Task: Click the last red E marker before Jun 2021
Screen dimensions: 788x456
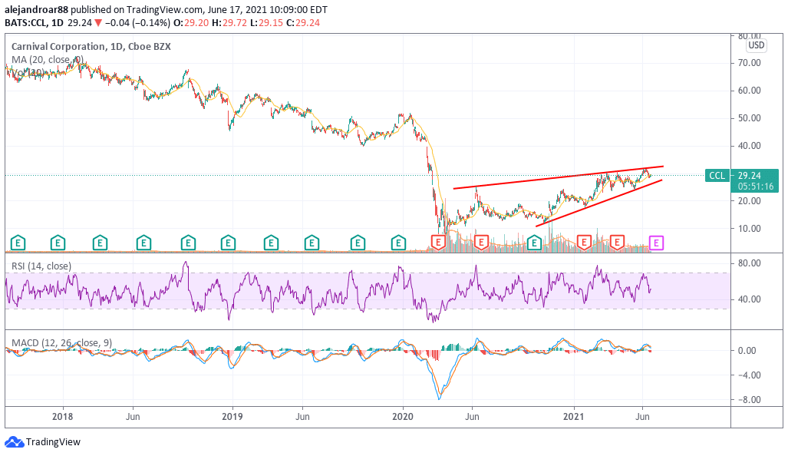Action: [617, 243]
